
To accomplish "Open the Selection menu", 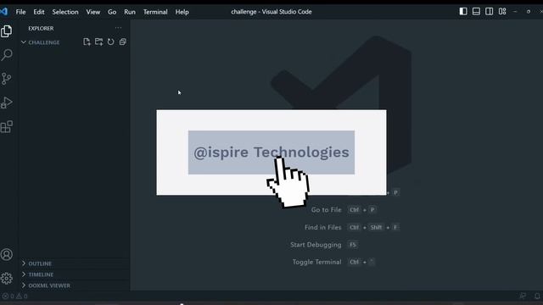I will [x=65, y=12].
